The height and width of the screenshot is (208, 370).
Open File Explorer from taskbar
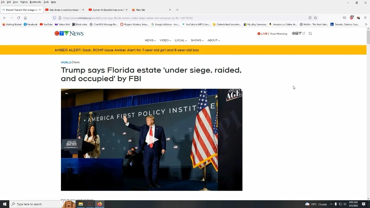point(81,204)
